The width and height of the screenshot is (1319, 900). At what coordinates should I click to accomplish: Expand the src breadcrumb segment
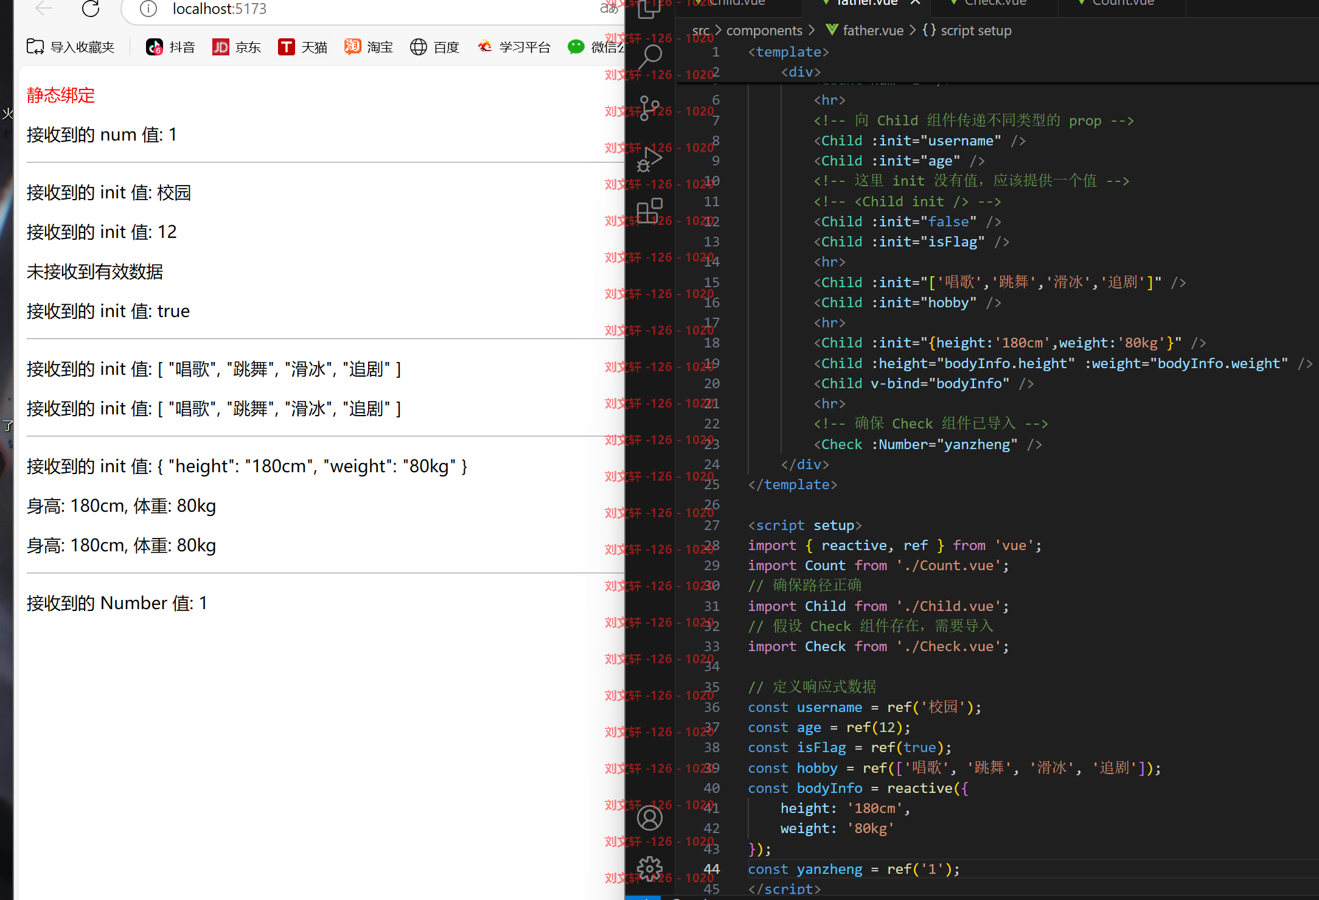(x=701, y=30)
